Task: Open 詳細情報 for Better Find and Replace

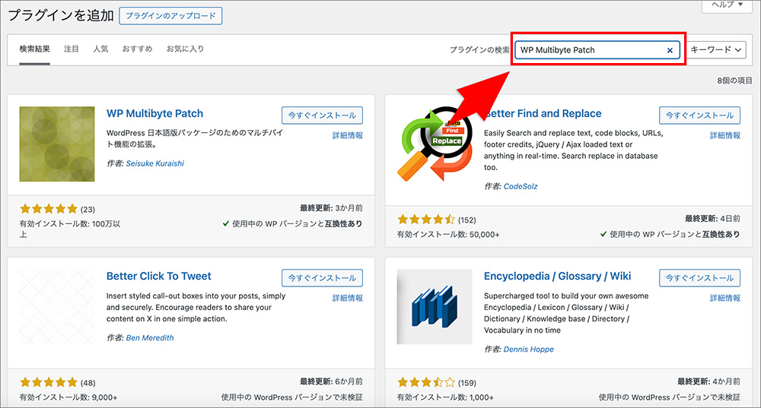Action: [x=725, y=136]
